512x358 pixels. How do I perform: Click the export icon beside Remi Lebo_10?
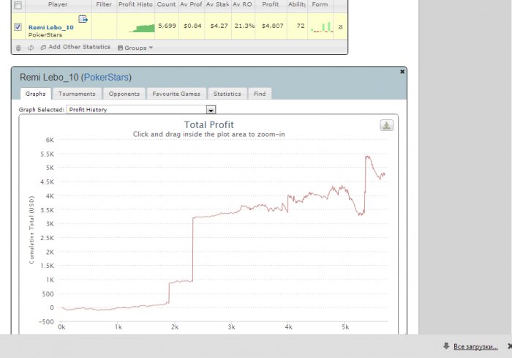tap(83, 19)
